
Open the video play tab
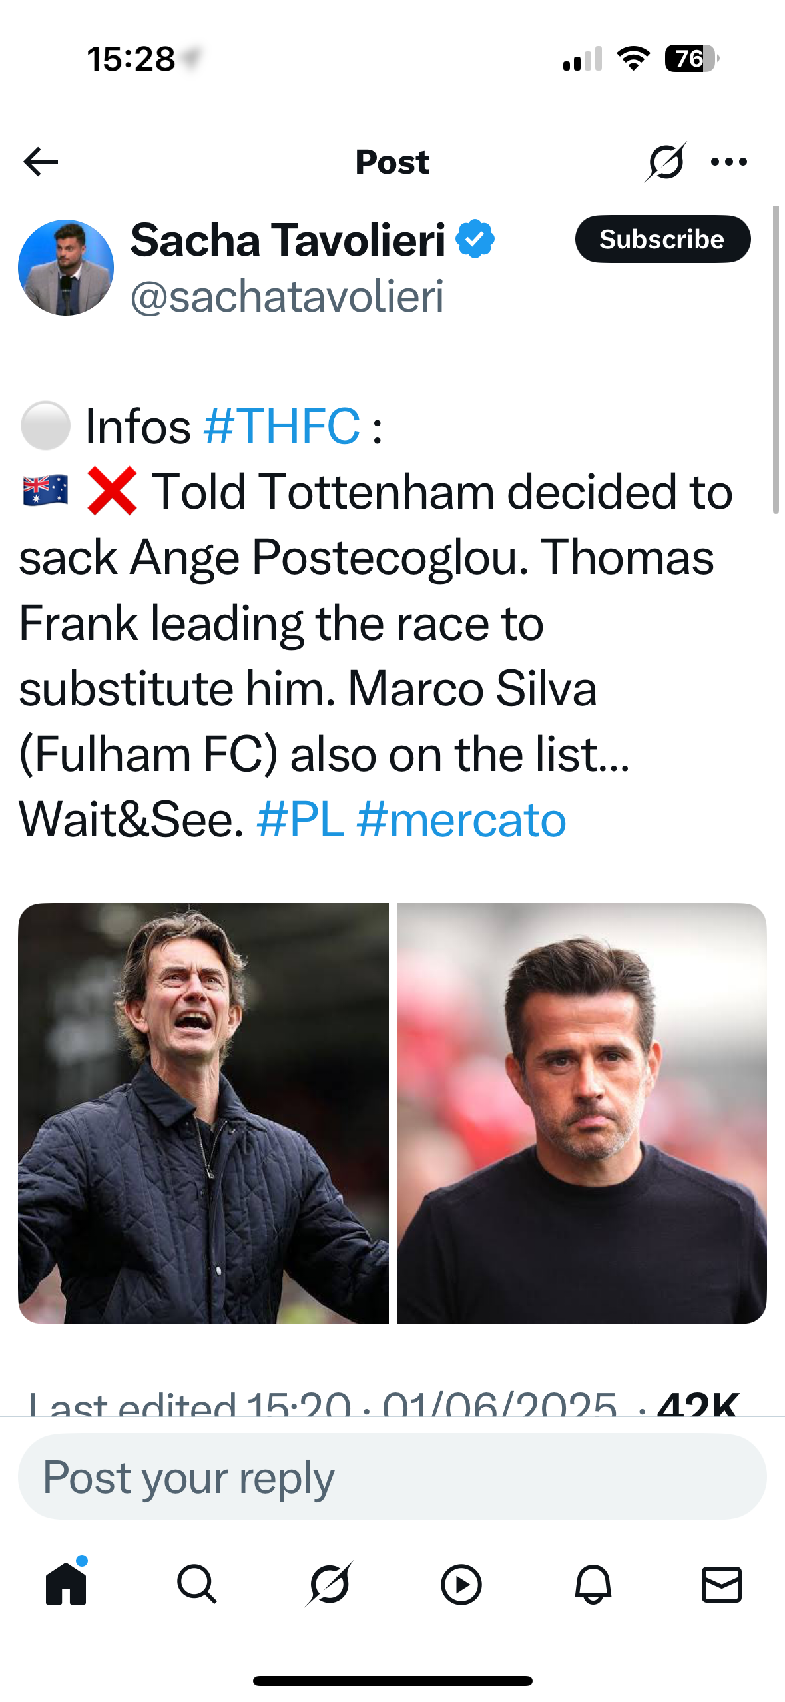461,1584
